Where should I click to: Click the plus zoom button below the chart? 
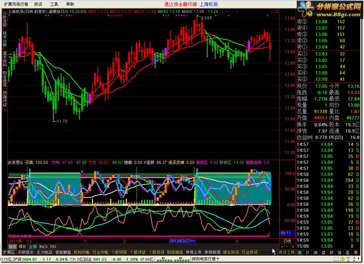point(282,247)
